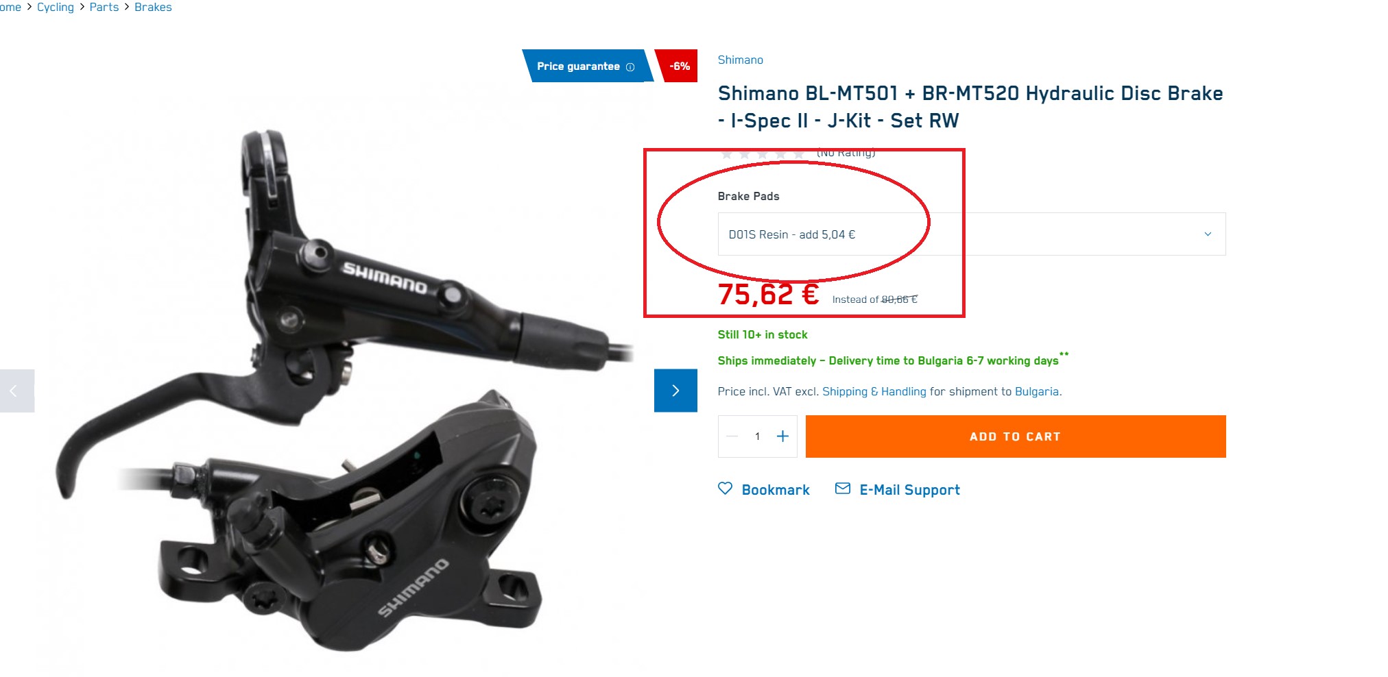Click the E-Mail Support envelope icon
The image size is (1388, 677).
[x=843, y=489]
